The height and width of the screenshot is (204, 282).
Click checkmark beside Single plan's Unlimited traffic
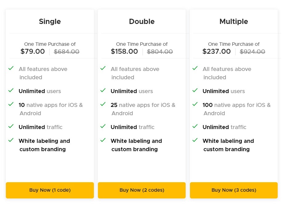click(x=11, y=126)
